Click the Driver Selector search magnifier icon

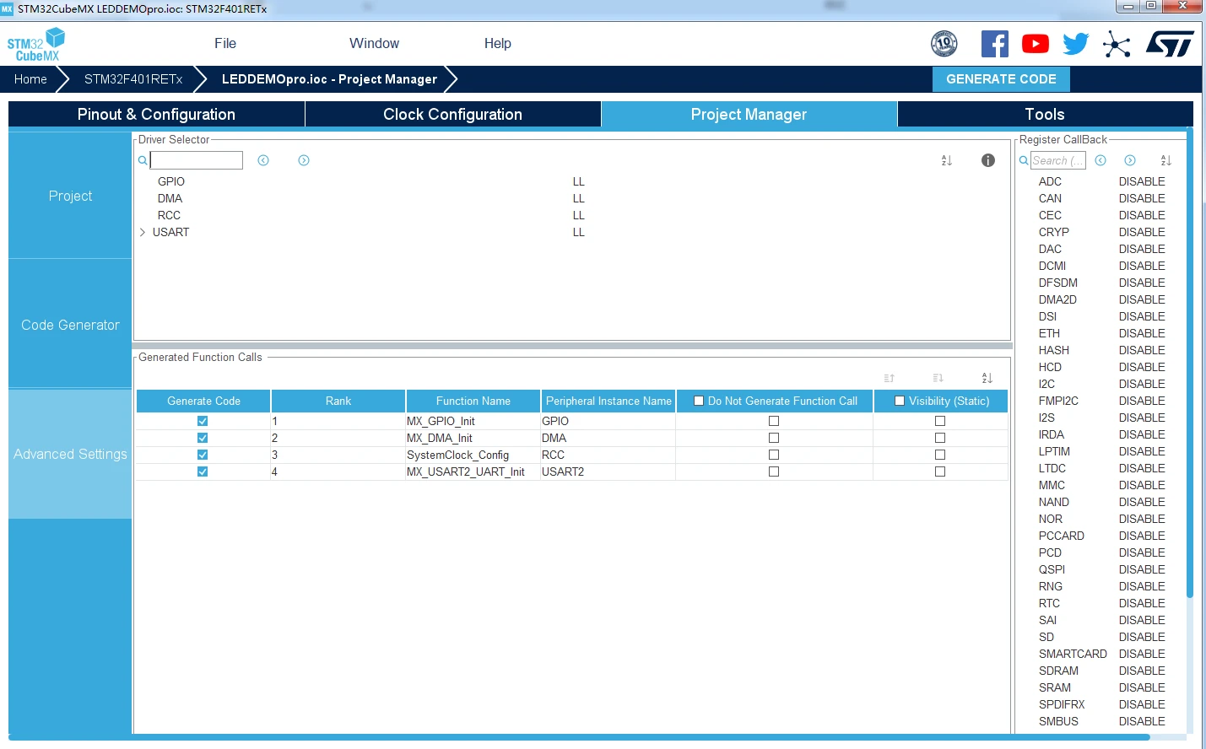pyautogui.click(x=143, y=160)
